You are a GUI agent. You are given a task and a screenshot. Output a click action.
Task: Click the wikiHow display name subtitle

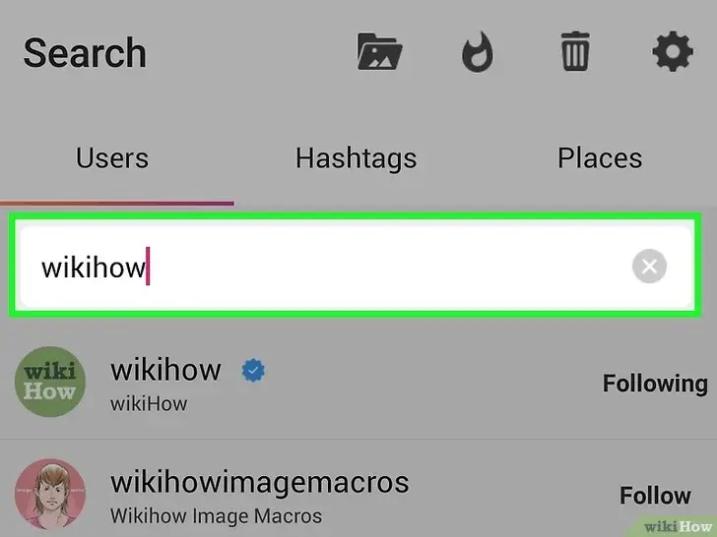click(149, 404)
